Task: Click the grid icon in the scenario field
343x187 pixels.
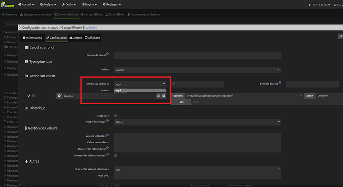Action: pyautogui.click(x=164, y=96)
